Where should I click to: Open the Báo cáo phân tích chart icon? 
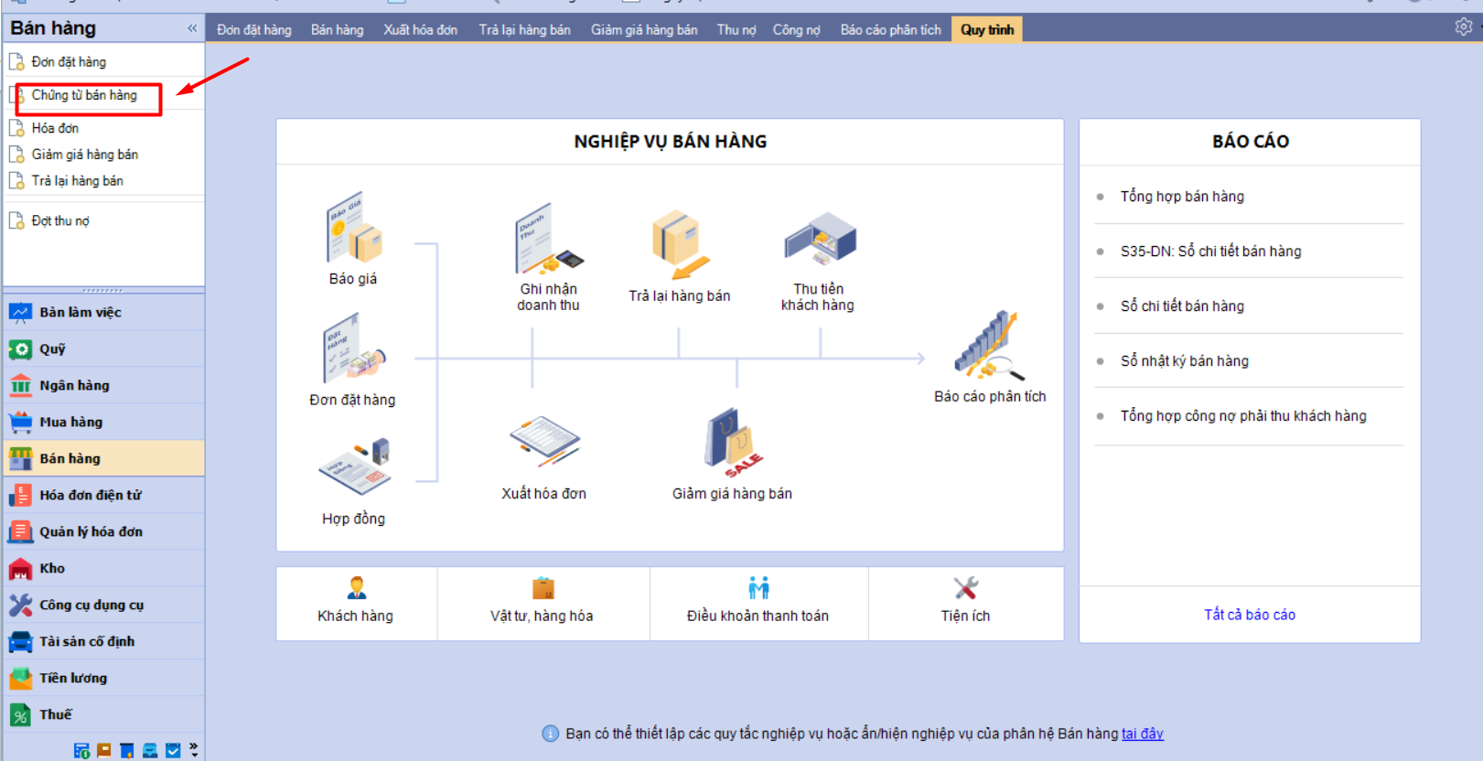[989, 346]
